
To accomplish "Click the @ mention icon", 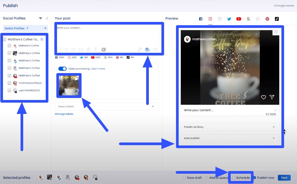I will (x=88, y=49).
